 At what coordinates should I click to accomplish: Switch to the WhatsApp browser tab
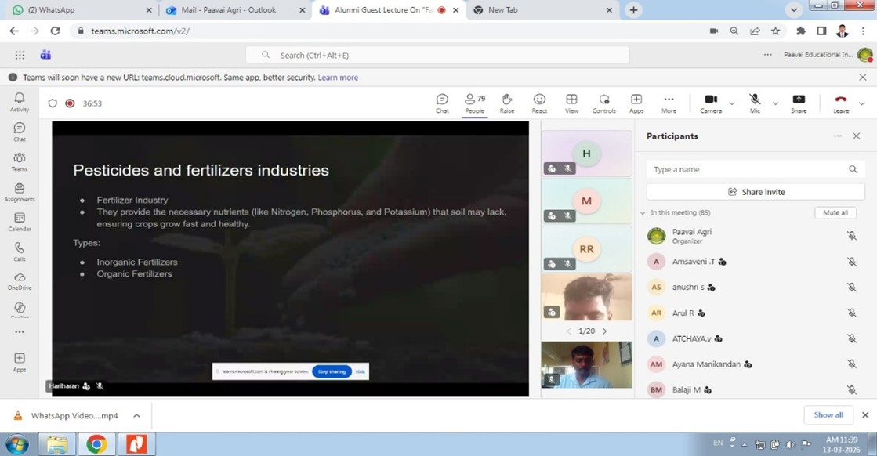point(77,10)
